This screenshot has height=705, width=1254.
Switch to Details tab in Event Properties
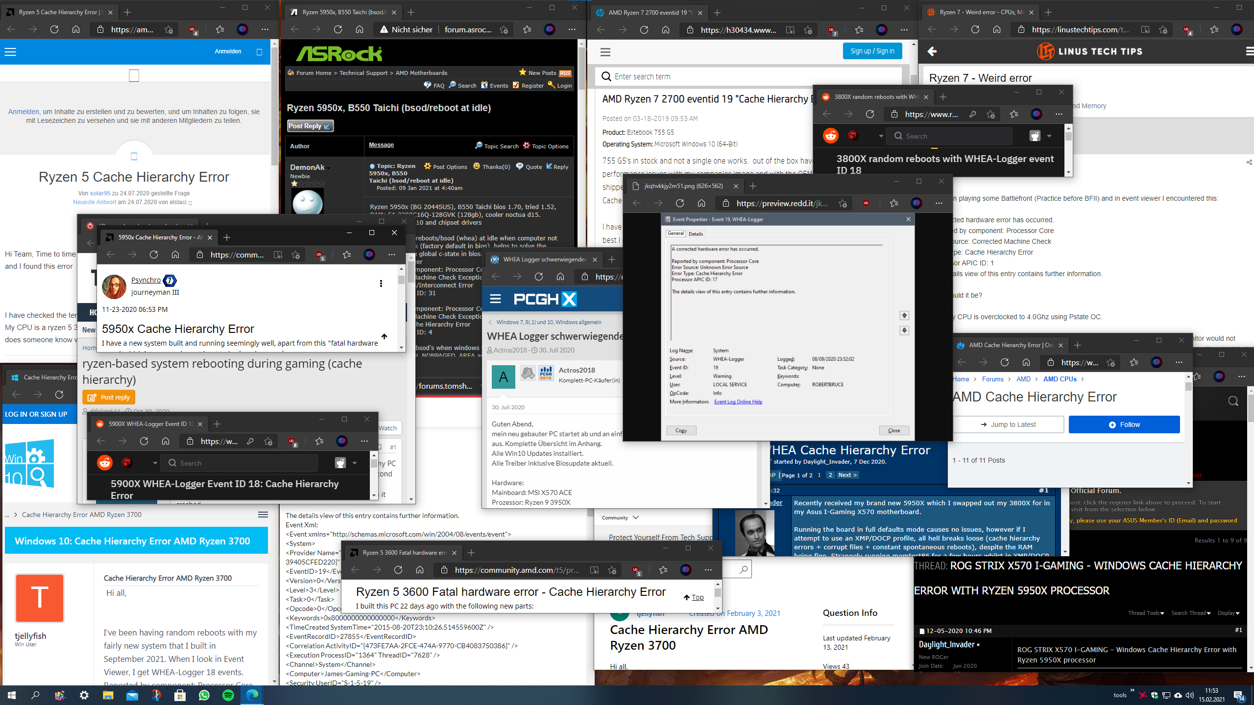(696, 234)
